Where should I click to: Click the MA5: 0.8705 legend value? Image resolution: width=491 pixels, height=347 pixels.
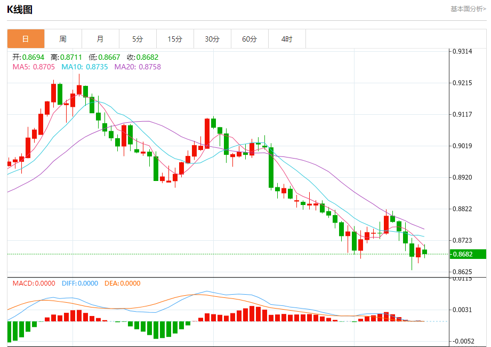click(34, 67)
